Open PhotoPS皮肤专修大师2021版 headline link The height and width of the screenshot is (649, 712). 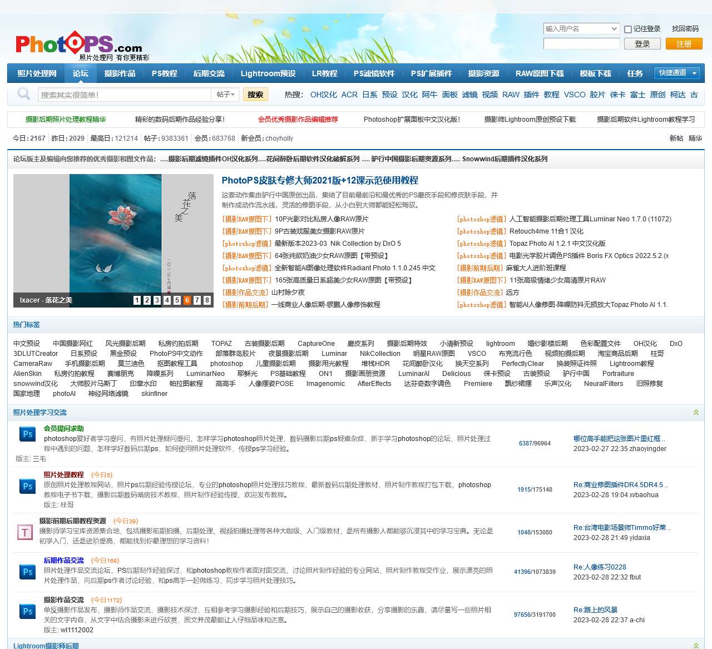tap(320, 180)
